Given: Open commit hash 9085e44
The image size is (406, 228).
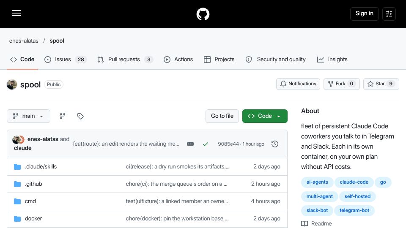Looking at the screenshot, I should (228, 144).
